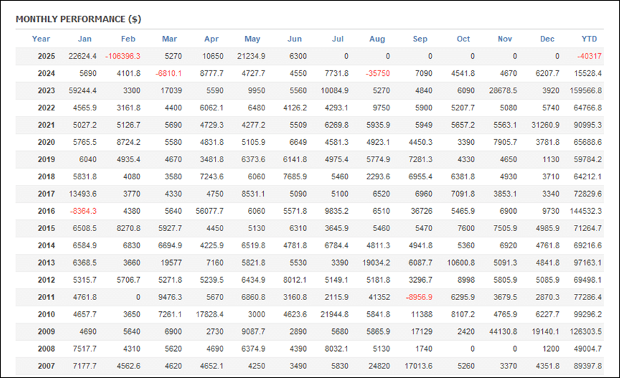Select the 2023 year row label
This screenshot has width=620, height=378.
point(46,90)
